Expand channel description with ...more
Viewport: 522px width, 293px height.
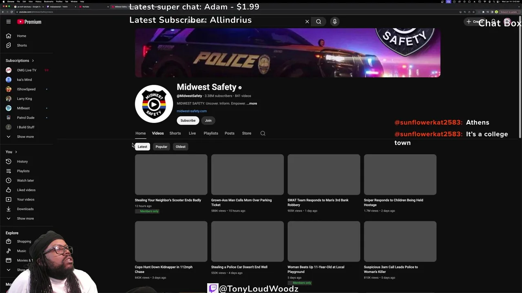point(252,103)
